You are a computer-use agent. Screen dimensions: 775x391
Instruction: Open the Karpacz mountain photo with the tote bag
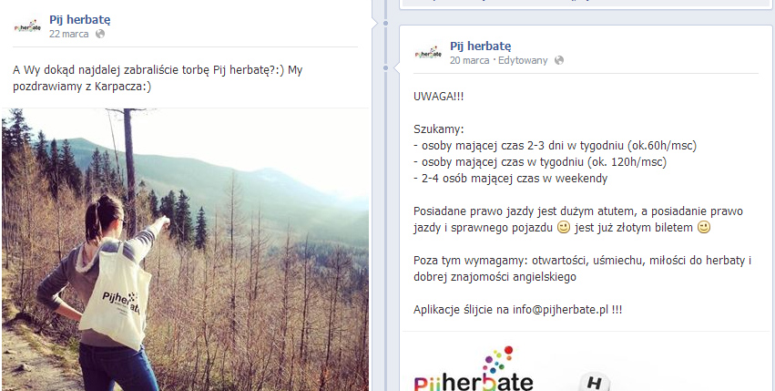[x=185, y=250]
